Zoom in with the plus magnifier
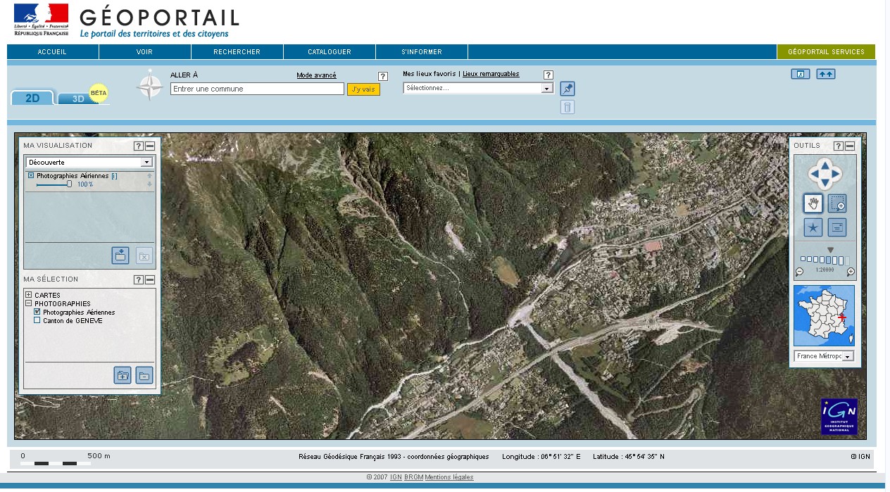890x492 pixels. pyautogui.click(x=851, y=272)
